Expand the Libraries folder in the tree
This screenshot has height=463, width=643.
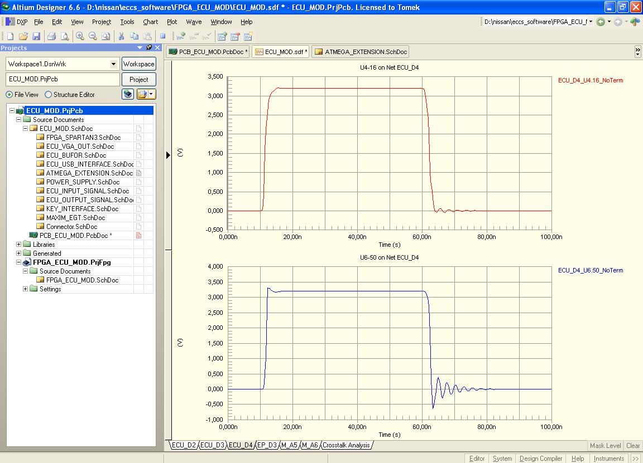click(19, 245)
